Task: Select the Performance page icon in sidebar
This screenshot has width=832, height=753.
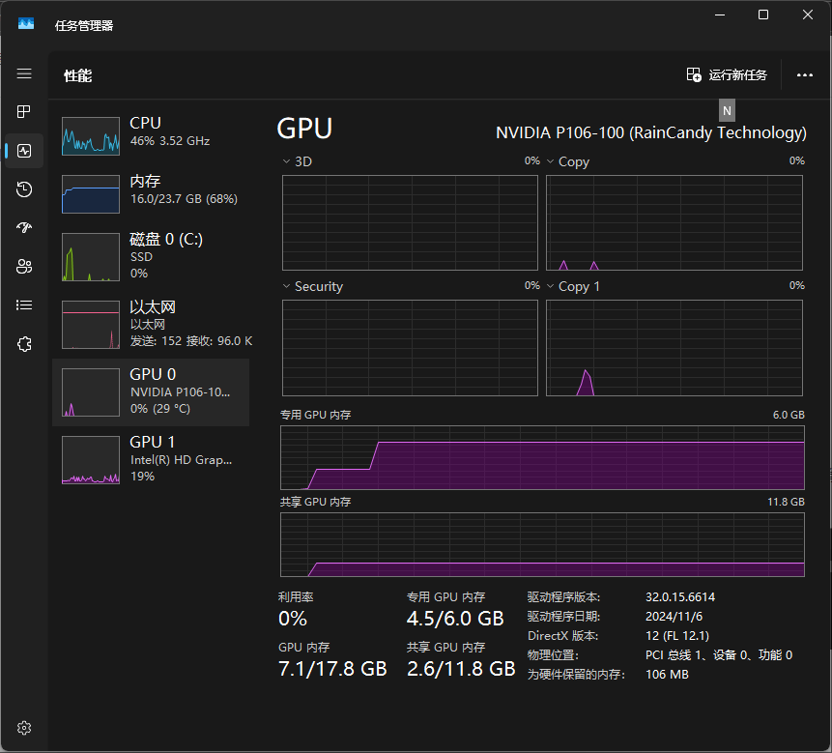Action: pos(23,150)
